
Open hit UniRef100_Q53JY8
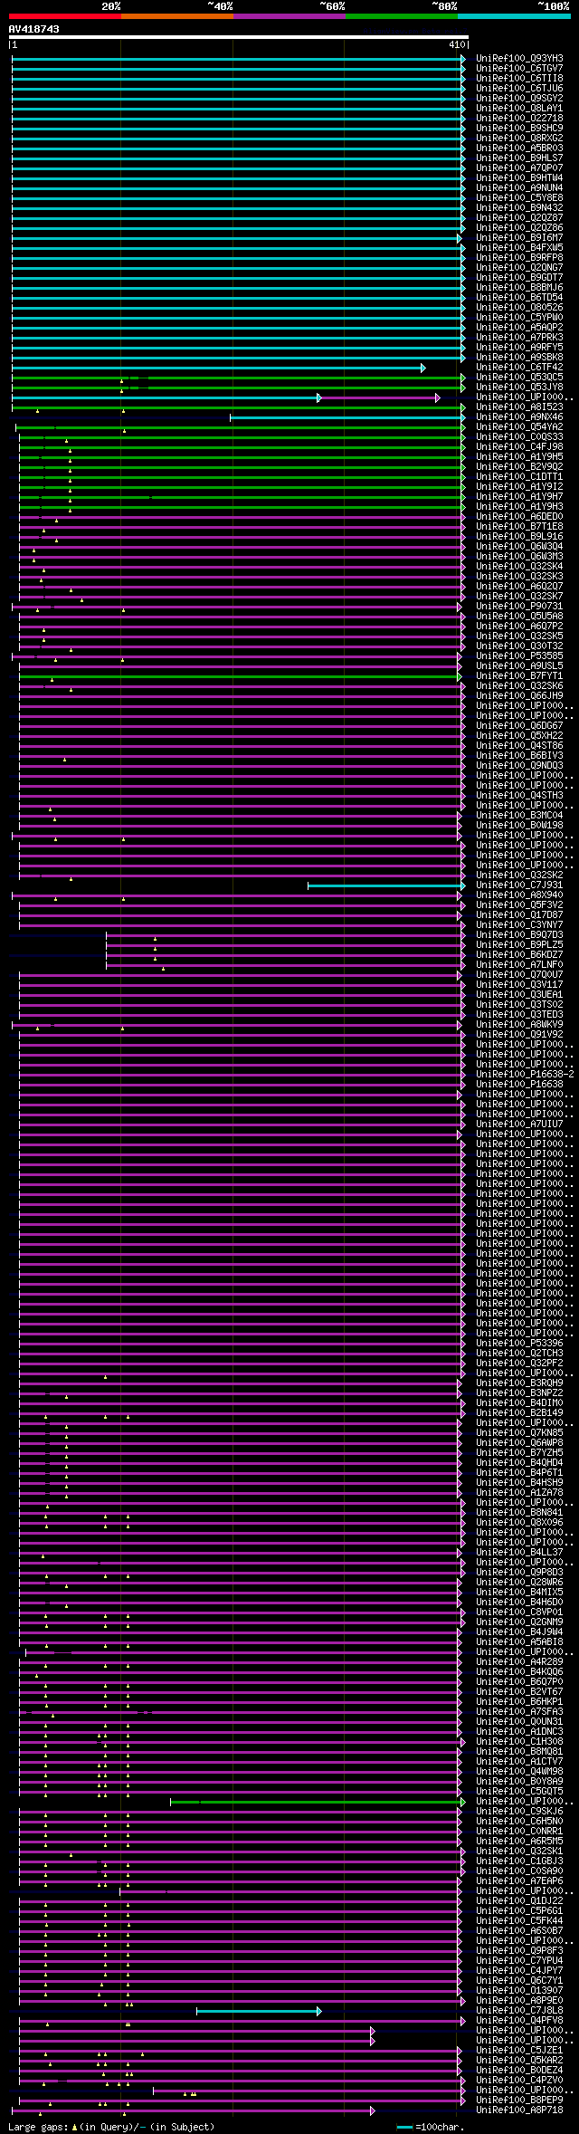519,387
